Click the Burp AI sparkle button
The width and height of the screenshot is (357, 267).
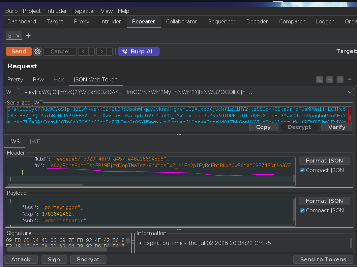[139, 51]
